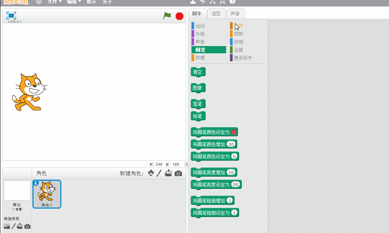Paint new backdrop brush icon
The image size is (389, 233).
(x=14, y=226)
